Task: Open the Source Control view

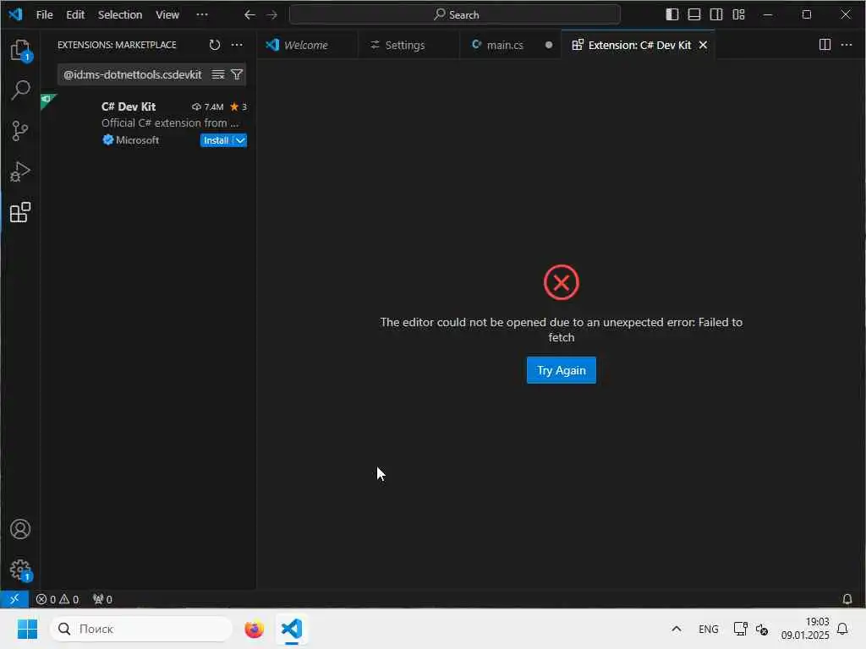Action: coord(20,131)
